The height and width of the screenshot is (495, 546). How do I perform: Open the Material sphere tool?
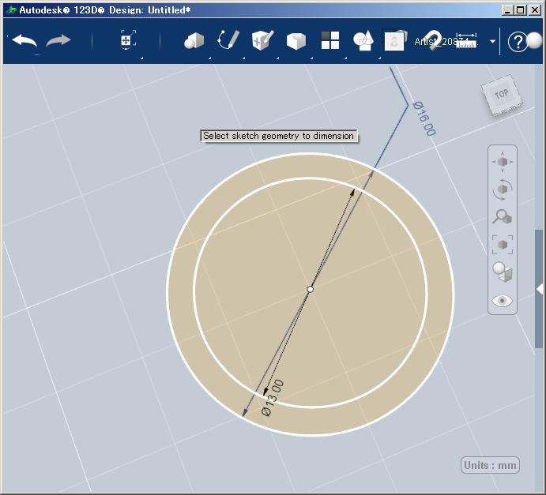(534, 41)
